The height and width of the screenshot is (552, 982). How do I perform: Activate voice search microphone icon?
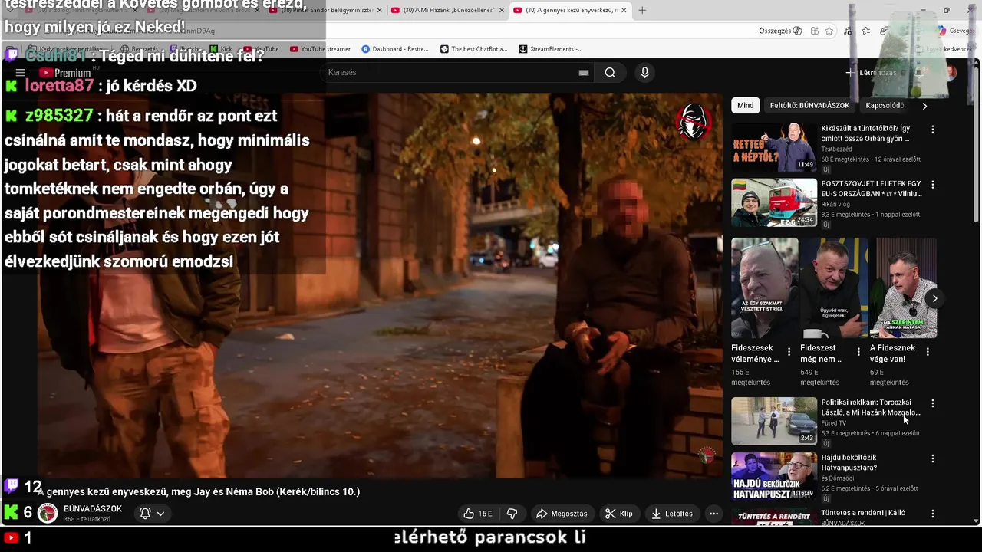coord(644,72)
